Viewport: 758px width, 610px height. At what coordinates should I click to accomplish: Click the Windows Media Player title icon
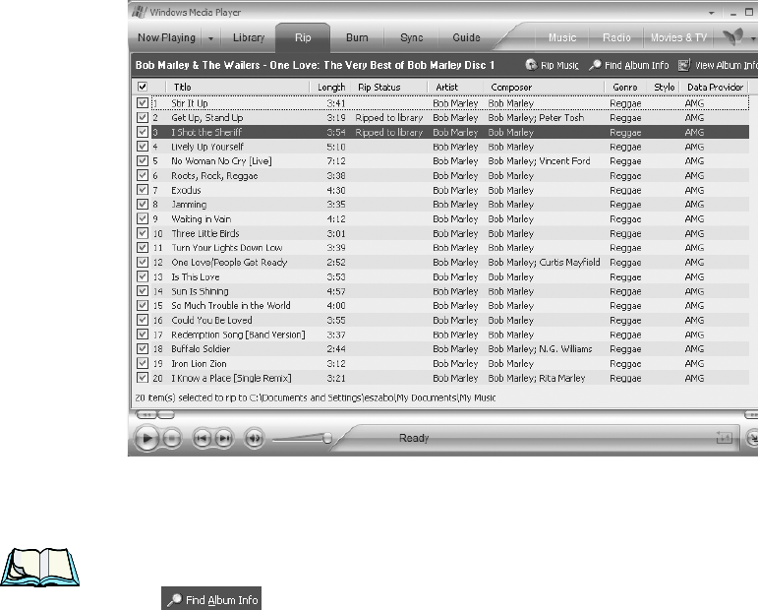(x=140, y=12)
